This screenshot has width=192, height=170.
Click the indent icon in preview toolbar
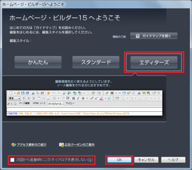pos(68,98)
